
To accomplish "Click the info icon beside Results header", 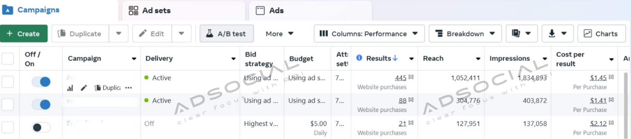I will (x=359, y=58).
